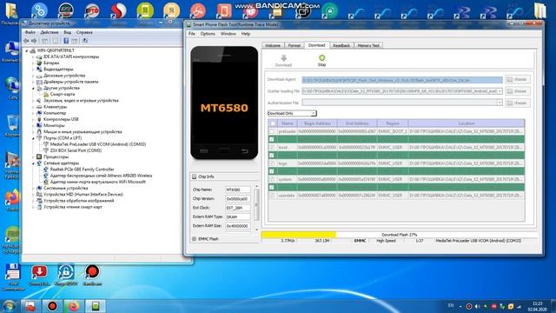Select Realtek PCIe GBE Family Controller
The image size is (556, 313).
(82, 170)
